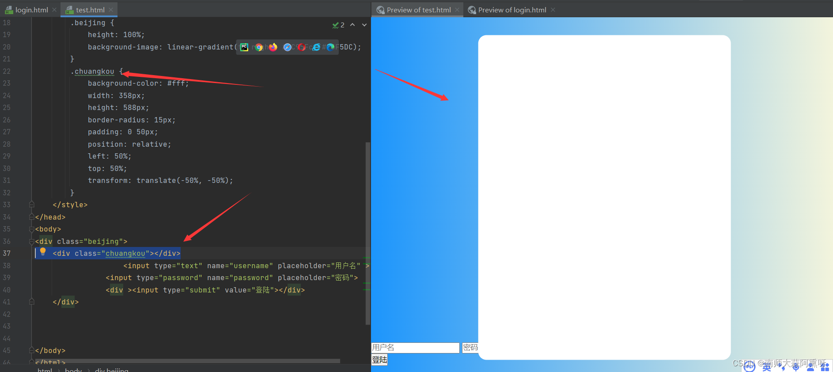The height and width of the screenshot is (372, 833).
Task: Close the test.html editor tab
Action: pos(111,10)
